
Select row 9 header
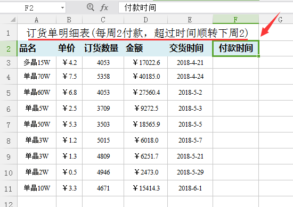coord(9,156)
